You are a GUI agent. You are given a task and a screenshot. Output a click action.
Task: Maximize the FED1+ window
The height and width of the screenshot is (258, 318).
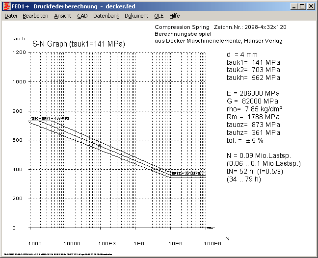point(302,6)
